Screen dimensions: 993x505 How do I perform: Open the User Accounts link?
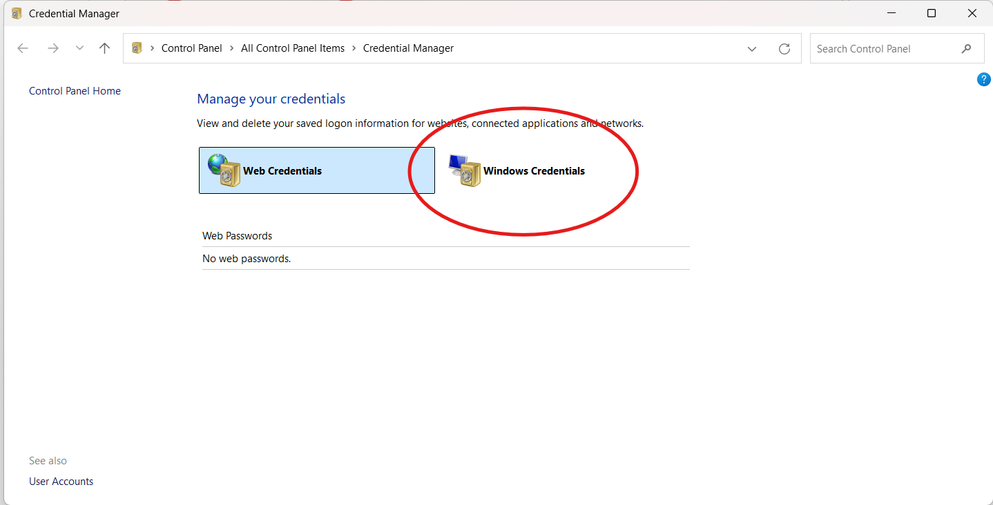[61, 482]
